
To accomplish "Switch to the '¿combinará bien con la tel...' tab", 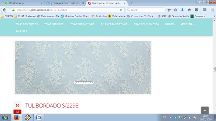I will click(x=65, y=3).
